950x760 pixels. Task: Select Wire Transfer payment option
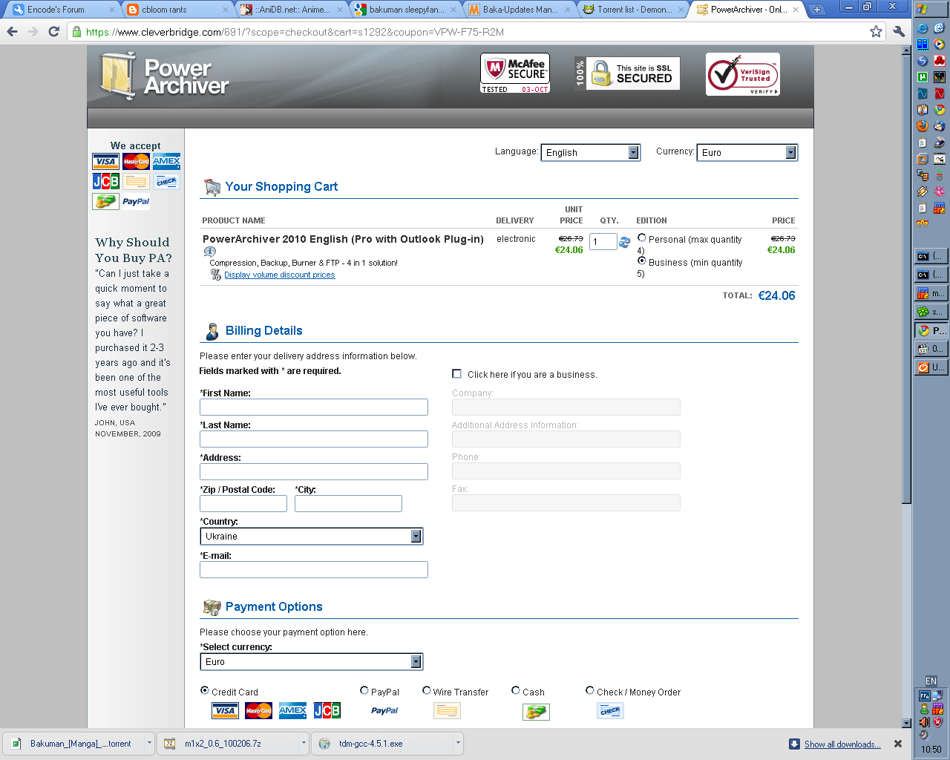[x=427, y=691]
